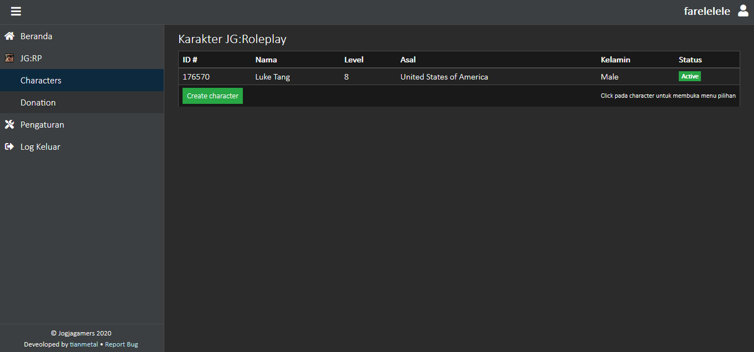Open the tianmetal developer link
Viewport: 754px width, 352px height.
[x=84, y=344]
